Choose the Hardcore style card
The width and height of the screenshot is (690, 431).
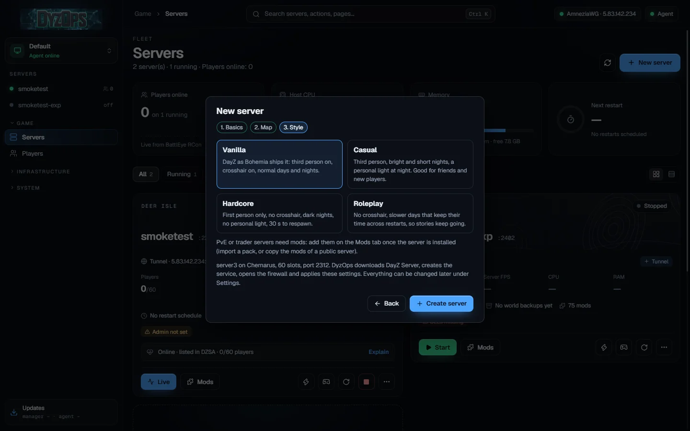click(279, 213)
